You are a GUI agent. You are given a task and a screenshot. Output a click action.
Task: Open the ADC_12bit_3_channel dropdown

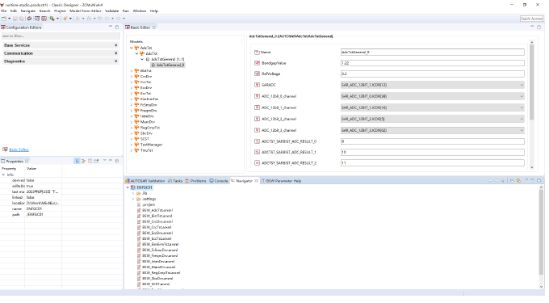click(522, 130)
